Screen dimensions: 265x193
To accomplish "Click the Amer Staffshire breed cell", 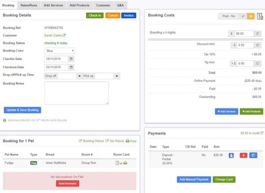I will (x=56, y=163).
